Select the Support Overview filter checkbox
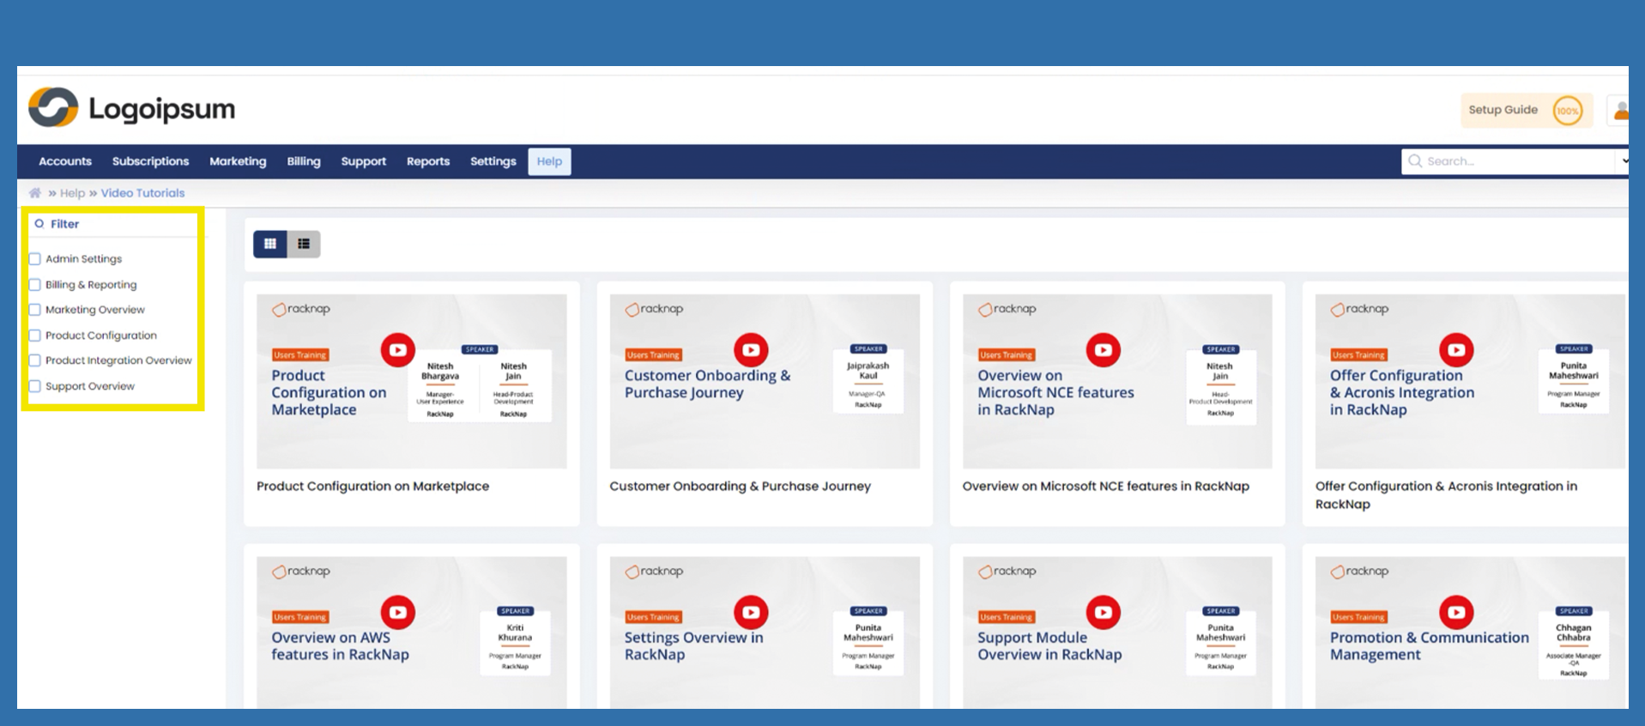Viewport: 1645px width, 726px height. coord(35,386)
